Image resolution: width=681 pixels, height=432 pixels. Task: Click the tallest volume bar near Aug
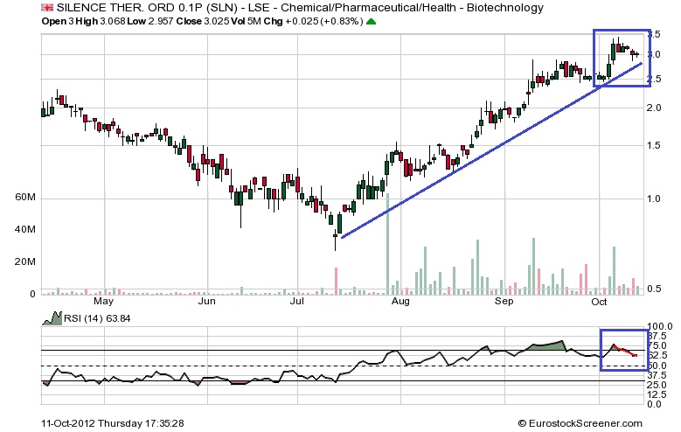387,244
